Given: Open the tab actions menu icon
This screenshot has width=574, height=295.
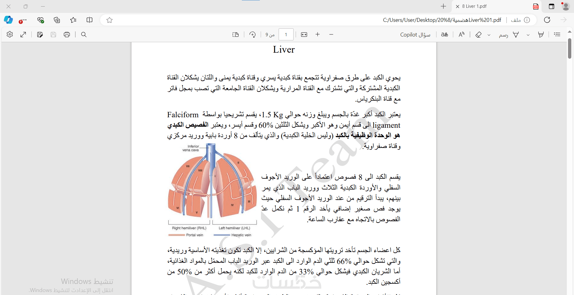Looking at the screenshot, I should (552, 6).
